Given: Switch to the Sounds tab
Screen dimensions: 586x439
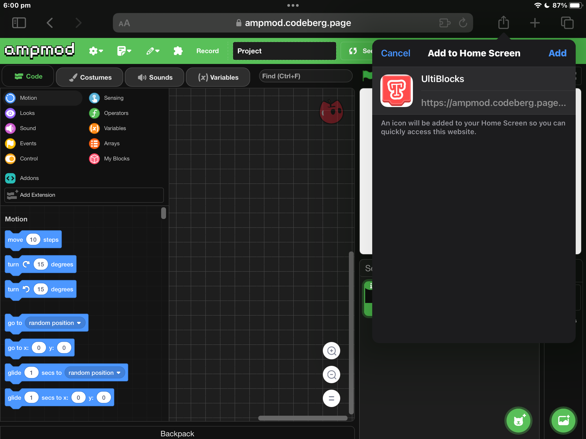Looking at the screenshot, I should pos(155,77).
